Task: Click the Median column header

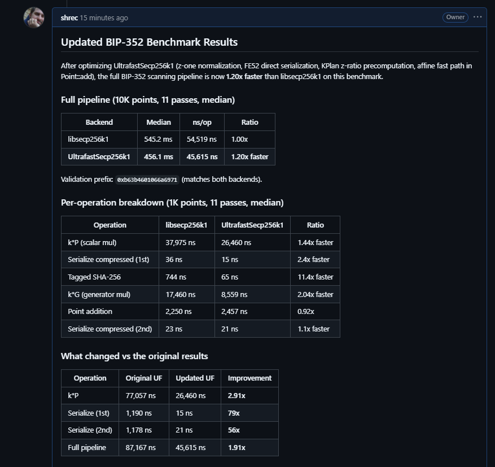Action: tap(159, 122)
